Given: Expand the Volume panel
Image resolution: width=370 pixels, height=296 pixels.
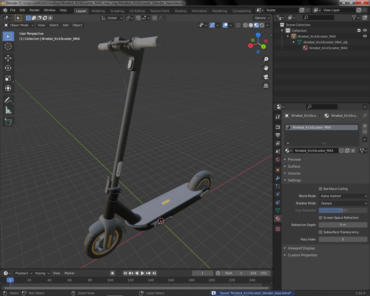Looking at the screenshot, I should coord(294,173).
